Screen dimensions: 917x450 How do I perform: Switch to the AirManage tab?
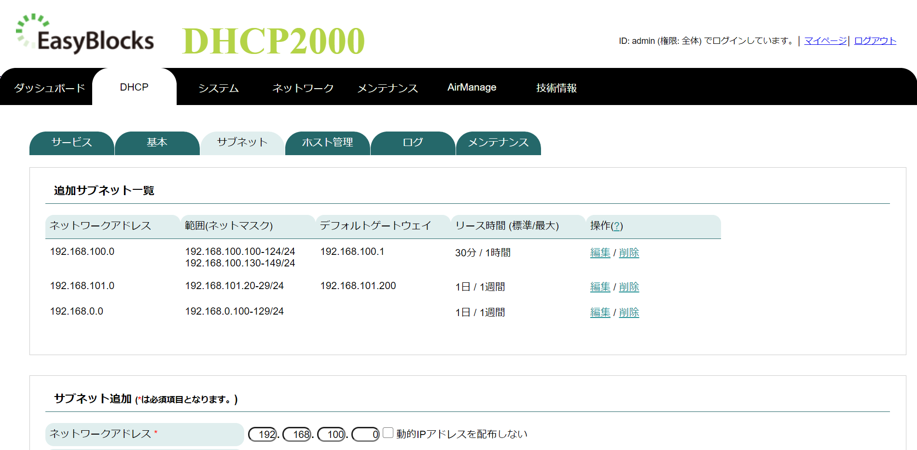(472, 87)
